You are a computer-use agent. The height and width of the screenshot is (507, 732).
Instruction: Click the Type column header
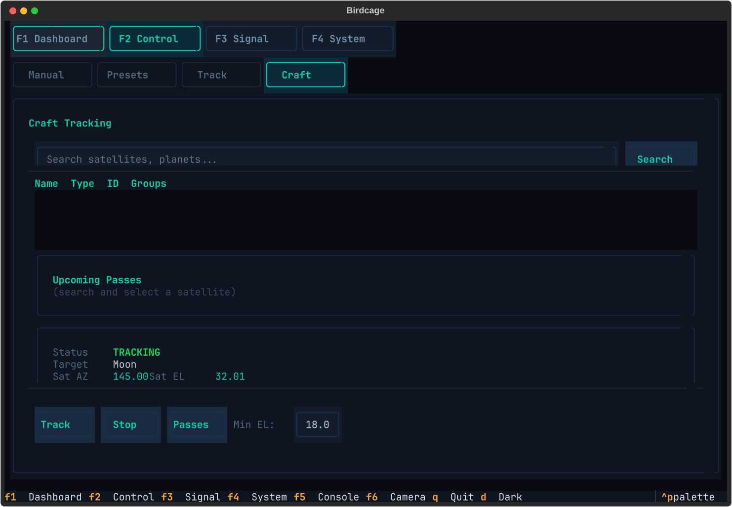click(x=82, y=183)
